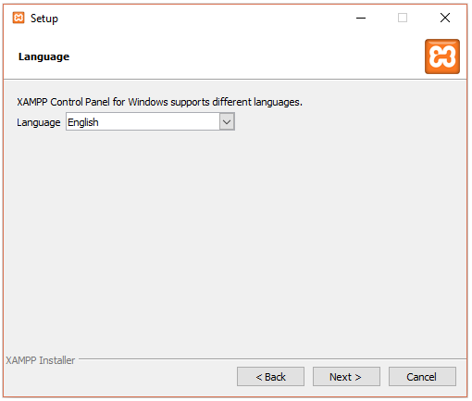Click the XAMPP icon in the title bar
The image size is (472, 401).
tap(19, 18)
